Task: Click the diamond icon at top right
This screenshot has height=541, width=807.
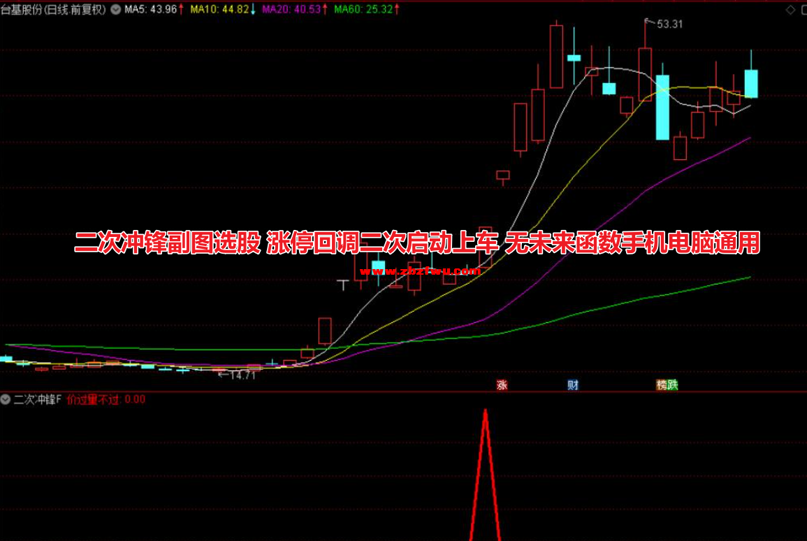Action: click(790, 9)
